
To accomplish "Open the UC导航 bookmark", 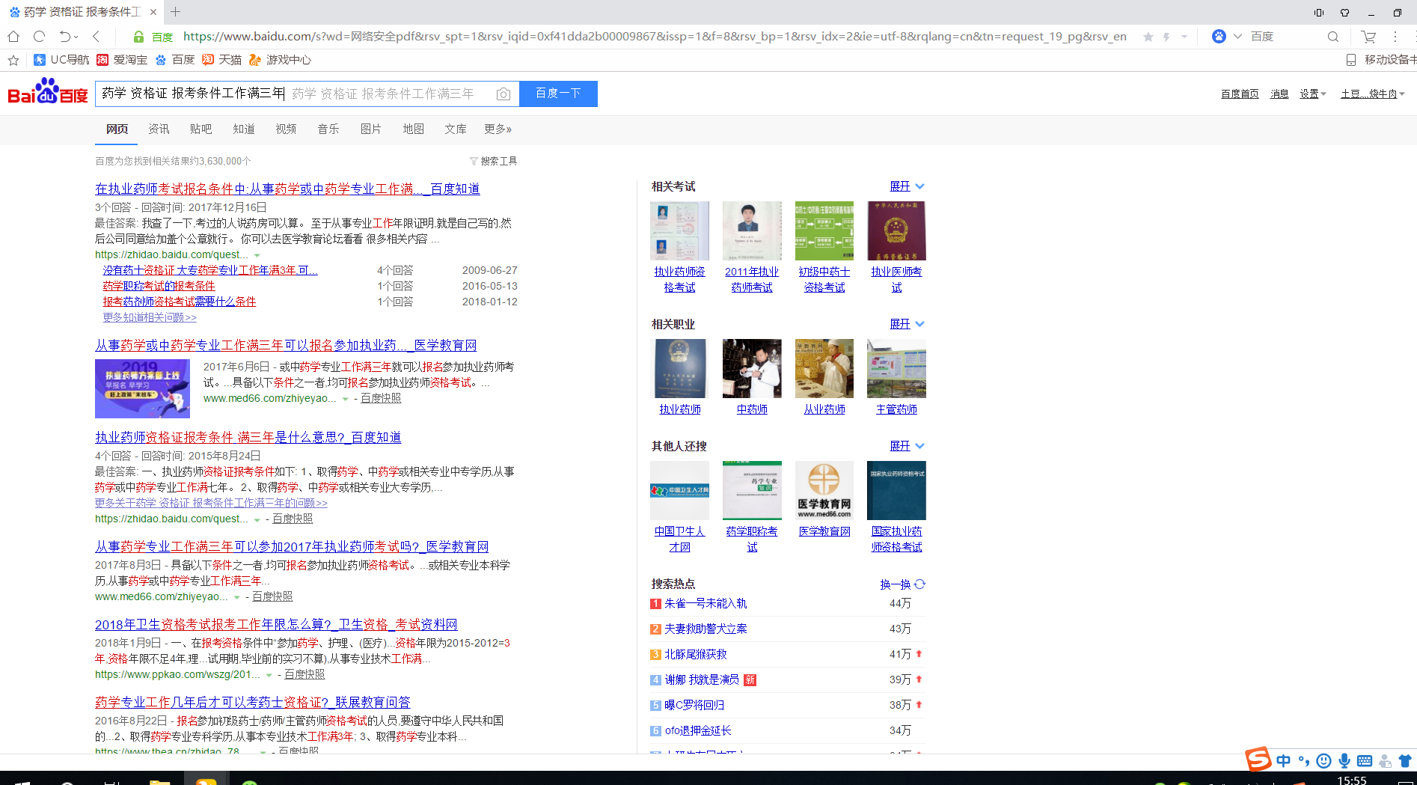I will (61, 60).
